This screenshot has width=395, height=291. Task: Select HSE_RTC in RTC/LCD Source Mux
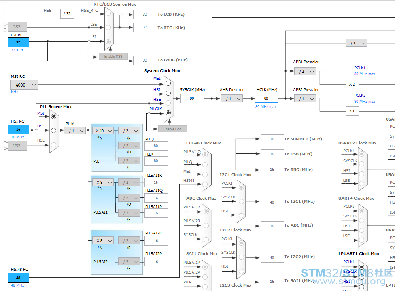(x=108, y=13)
